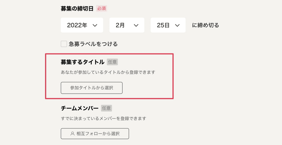282x145 pixels.
Task: Expand the 2月 month dropdown
Action: pyautogui.click(x=127, y=25)
